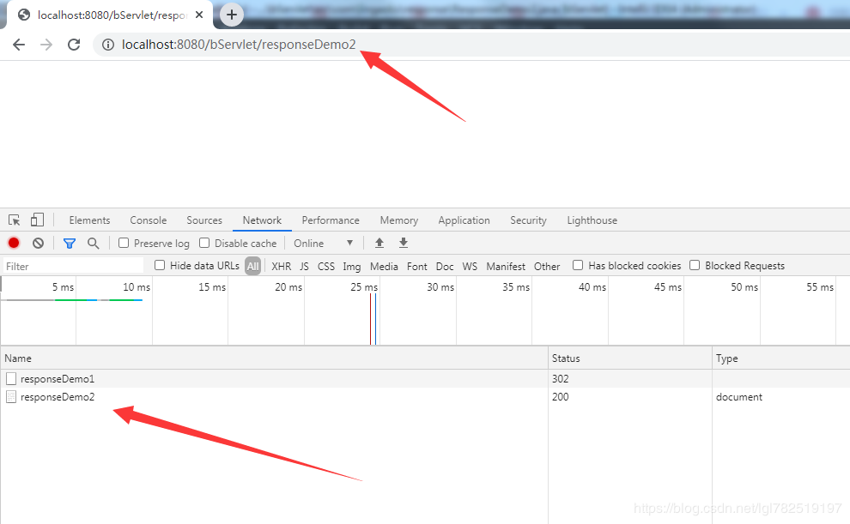Filter requests by Media
Viewport: 850px width, 524px height.
coord(384,267)
